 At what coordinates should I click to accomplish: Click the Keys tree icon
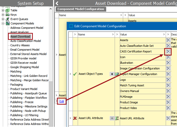click(7, 15)
